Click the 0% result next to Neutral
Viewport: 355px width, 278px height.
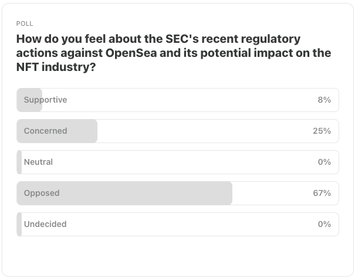324,162
